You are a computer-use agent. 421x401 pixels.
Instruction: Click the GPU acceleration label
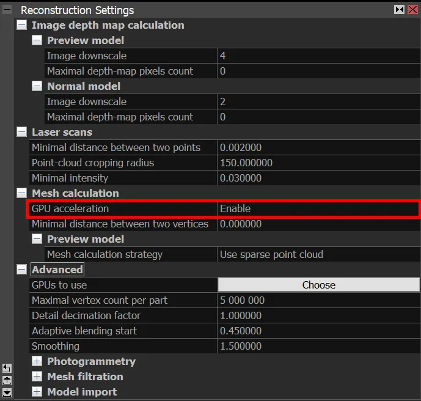[x=70, y=208]
